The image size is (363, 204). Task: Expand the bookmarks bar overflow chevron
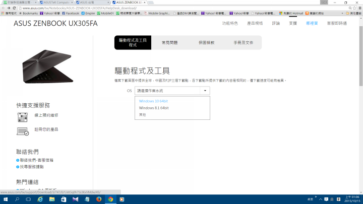[x=342, y=14]
